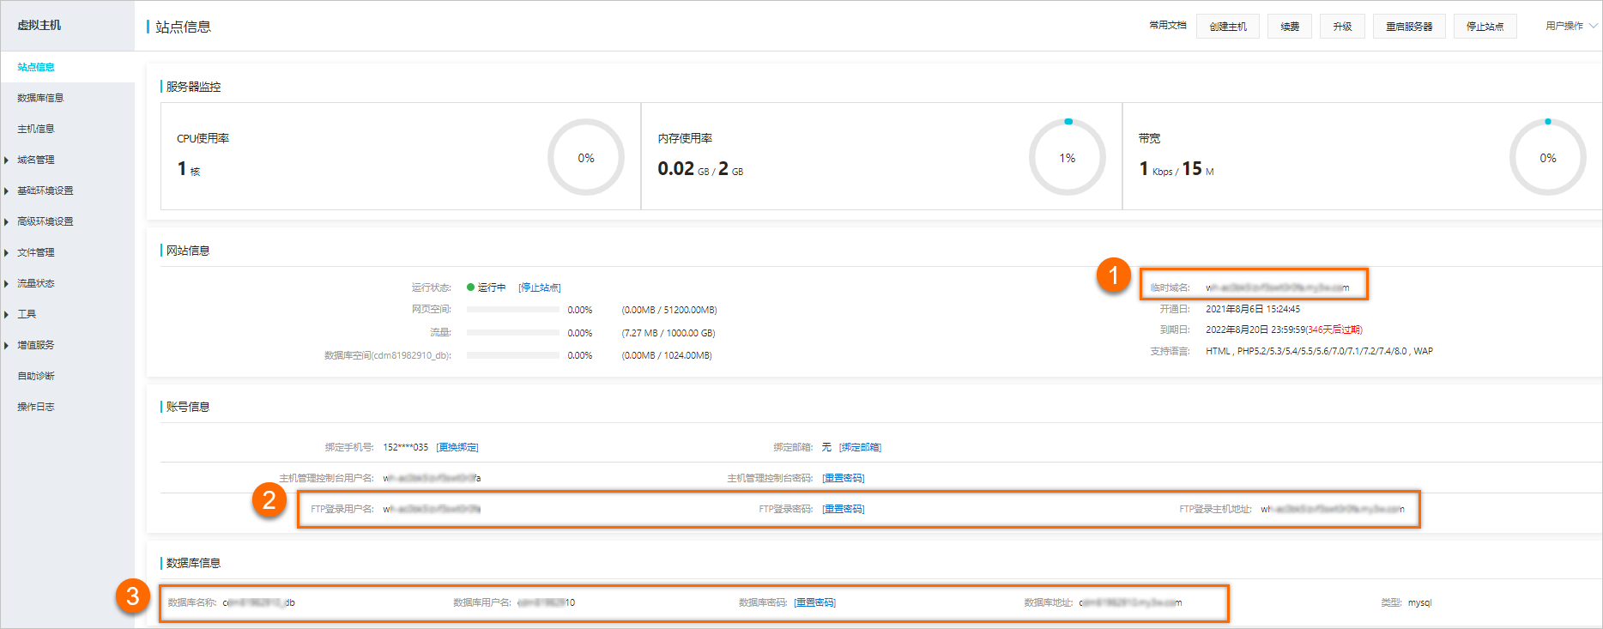The image size is (1603, 629).
Task: Click the 1 Kbps / 15 M bandwidth reading
Action: click(1177, 169)
